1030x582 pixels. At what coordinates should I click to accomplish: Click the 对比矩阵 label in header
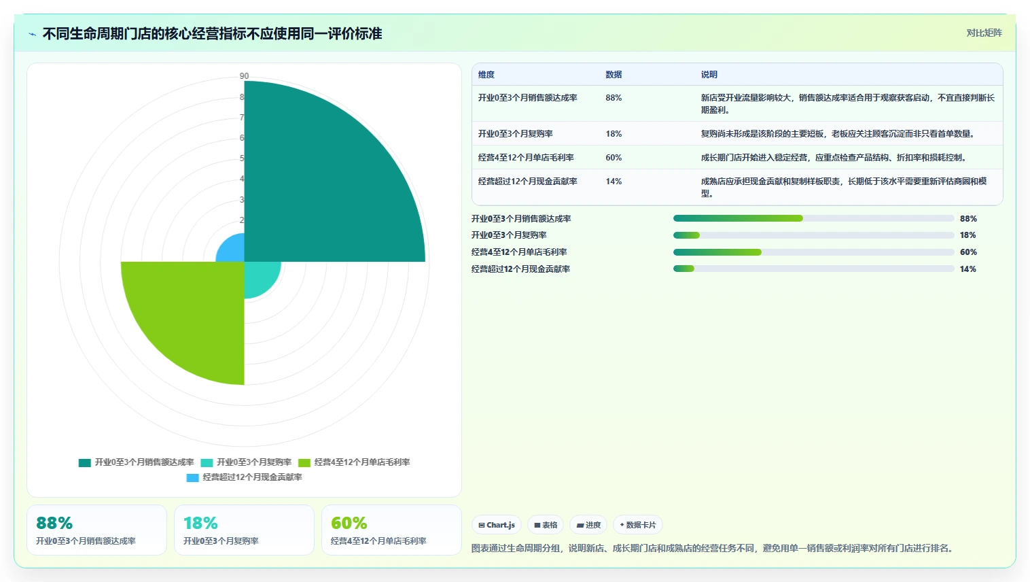click(x=984, y=33)
